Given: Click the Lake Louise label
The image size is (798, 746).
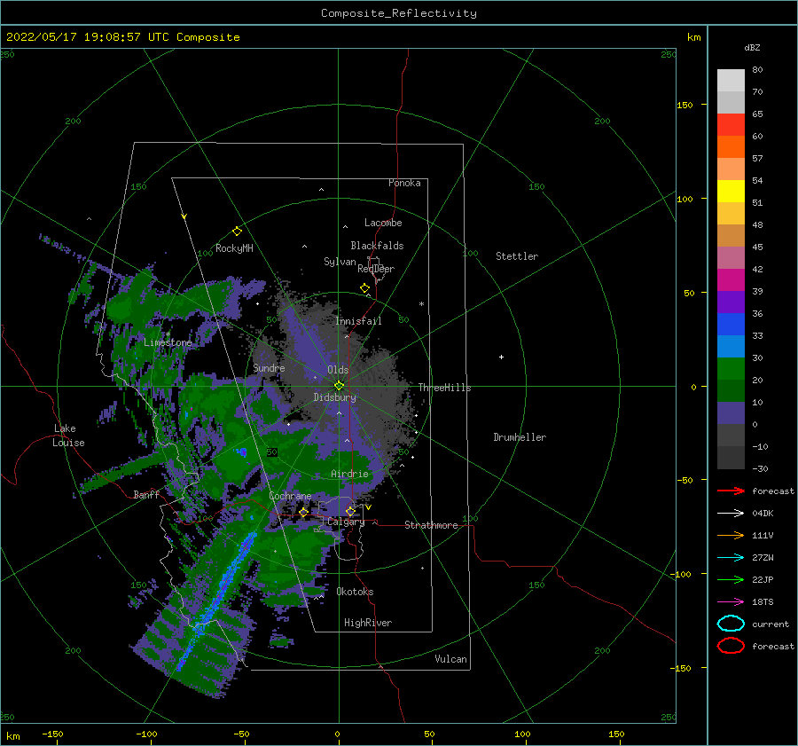Looking at the screenshot, I should [68, 436].
